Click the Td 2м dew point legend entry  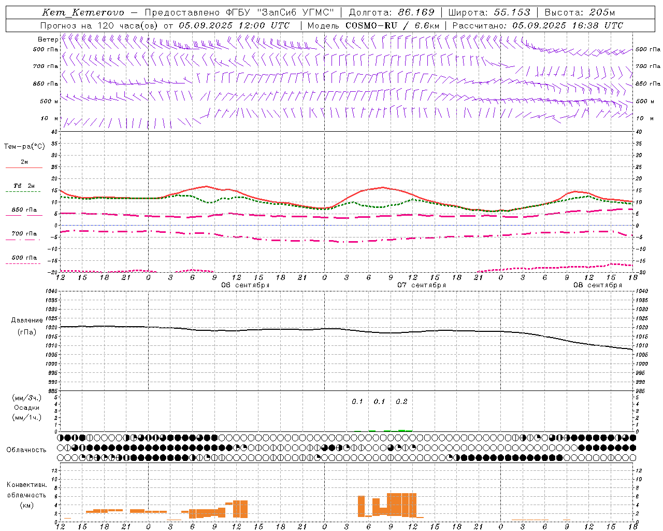click(x=24, y=186)
